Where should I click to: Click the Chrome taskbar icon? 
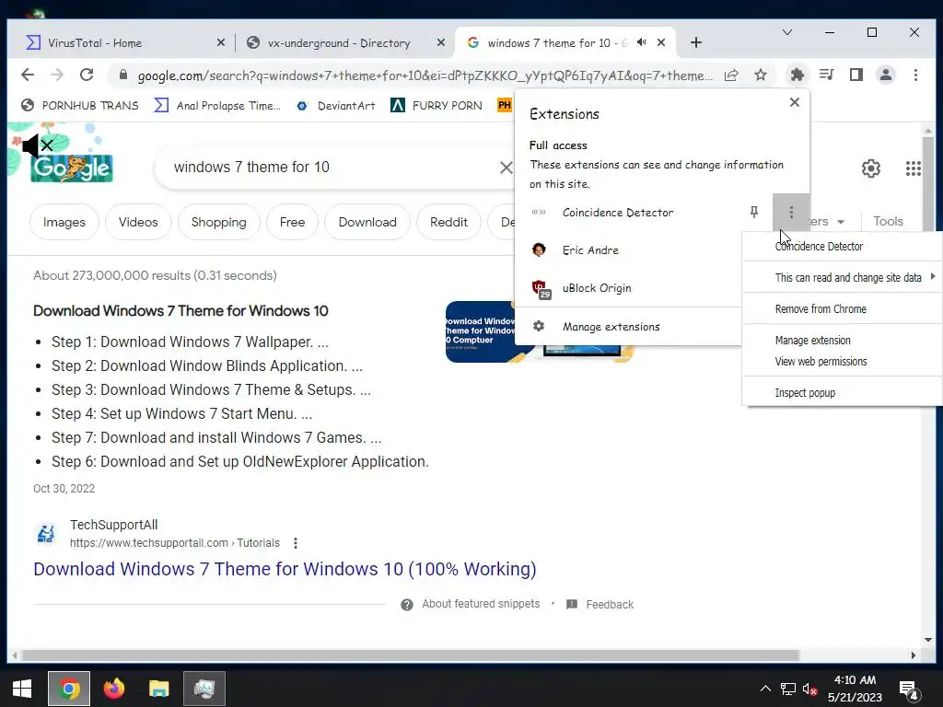click(69, 689)
